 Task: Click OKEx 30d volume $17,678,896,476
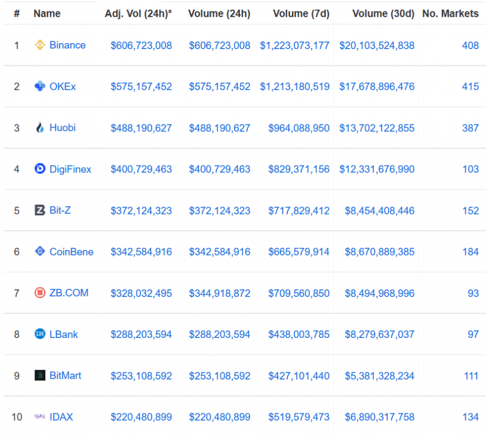click(377, 87)
